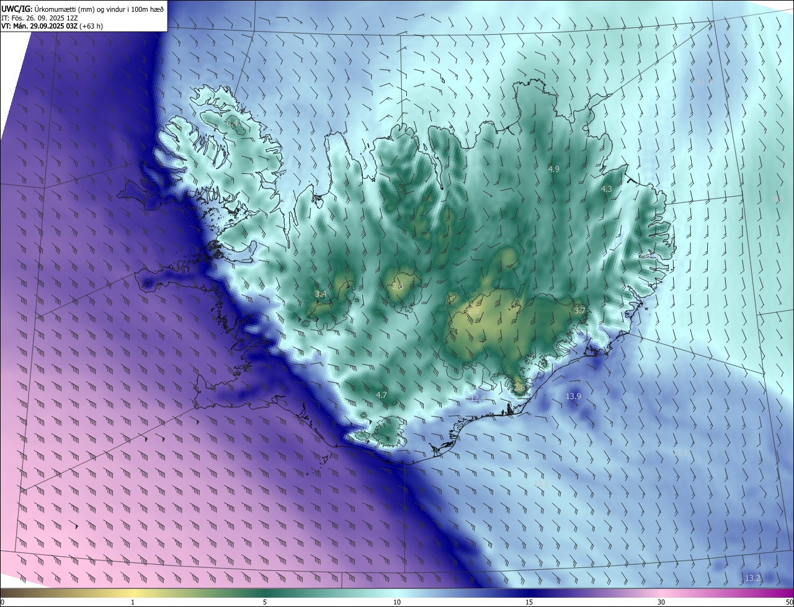Screen dimensions: 794x607
Task: Click the 50 tick on color scale
Action: click(789, 602)
